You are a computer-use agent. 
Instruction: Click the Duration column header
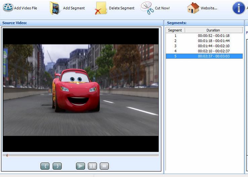click(213, 30)
